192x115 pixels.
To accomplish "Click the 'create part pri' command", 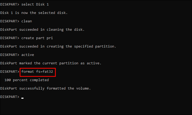I will [37, 38].
